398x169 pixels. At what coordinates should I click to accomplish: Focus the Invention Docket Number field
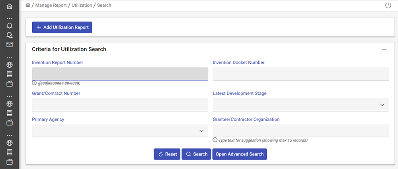pyautogui.click(x=300, y=74)
